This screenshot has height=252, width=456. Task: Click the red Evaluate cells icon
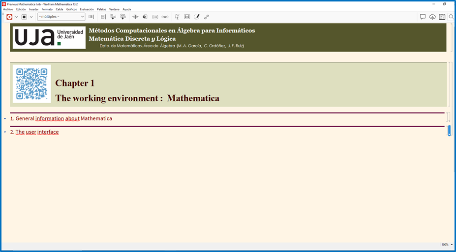point(9,17)
